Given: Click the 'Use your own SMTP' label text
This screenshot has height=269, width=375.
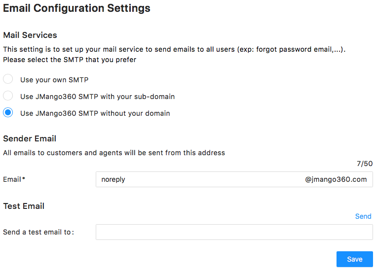Looking at the screenshot, I should [x=54, y=80].
